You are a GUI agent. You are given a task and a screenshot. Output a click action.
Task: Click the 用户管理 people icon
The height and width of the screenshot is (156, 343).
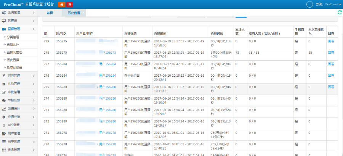point(4,133)
